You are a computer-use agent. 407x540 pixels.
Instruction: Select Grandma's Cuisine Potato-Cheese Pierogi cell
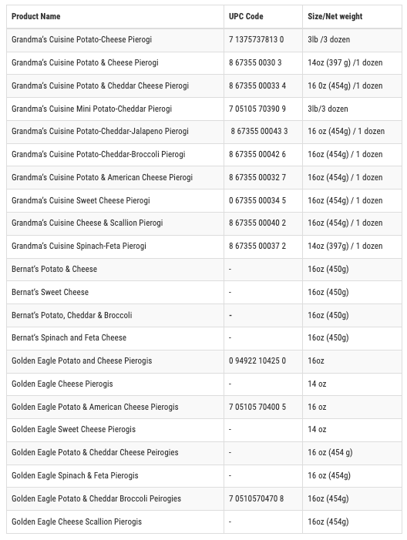82,39
